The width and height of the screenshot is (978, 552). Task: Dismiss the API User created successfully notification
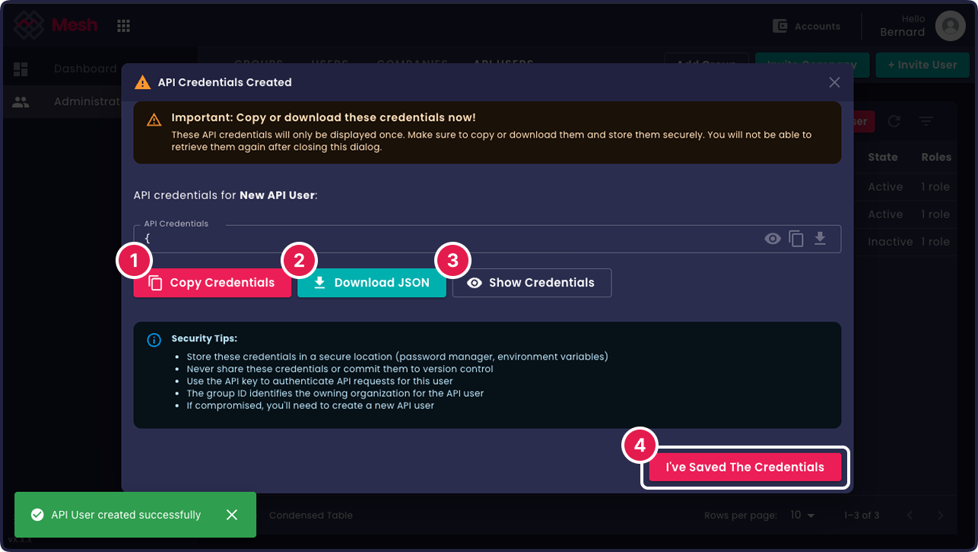click(232, 515)
